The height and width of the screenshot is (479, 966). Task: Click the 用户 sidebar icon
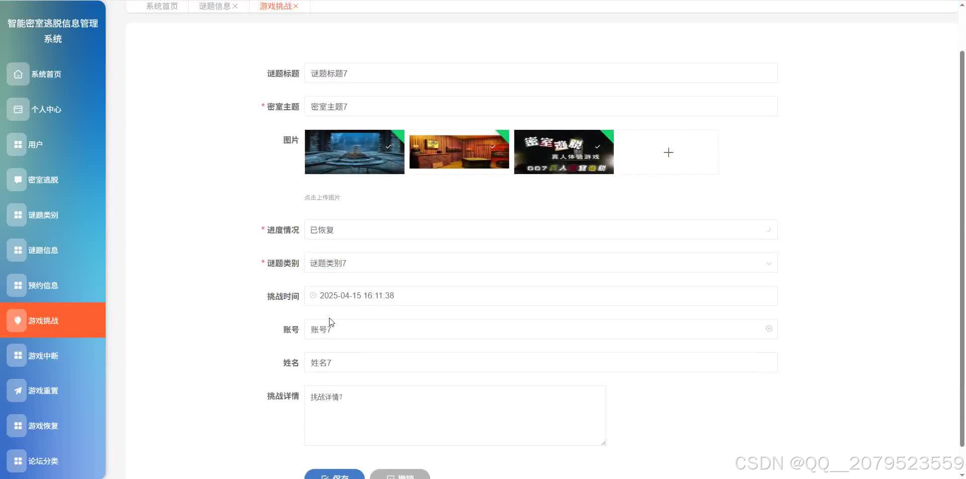pos(18,144)
